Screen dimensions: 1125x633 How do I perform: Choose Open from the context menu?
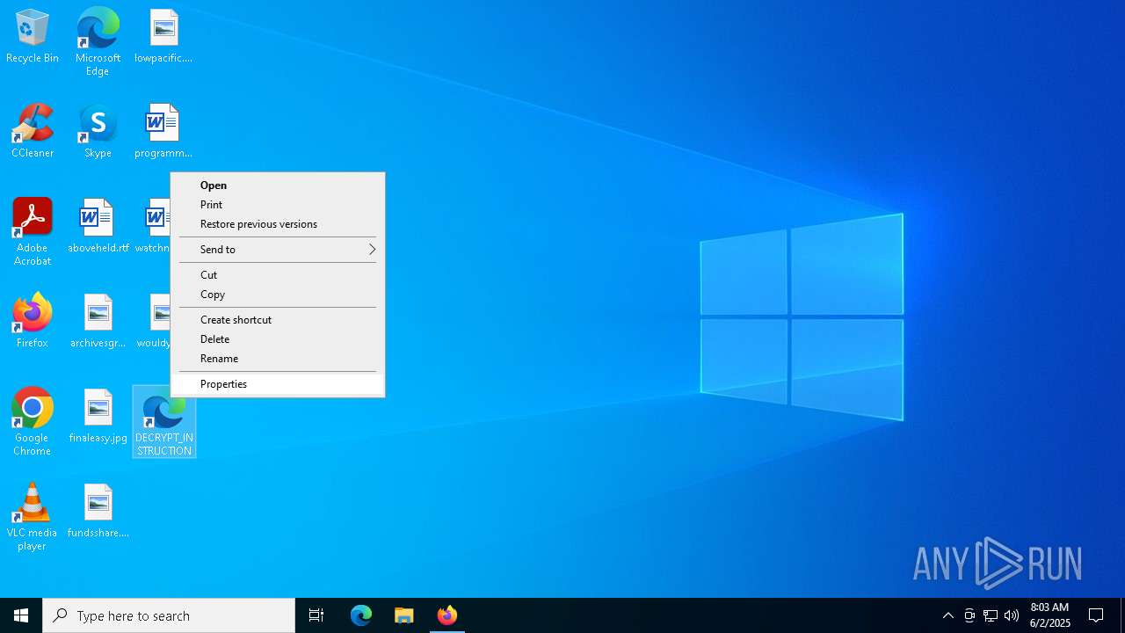[277, 186]
